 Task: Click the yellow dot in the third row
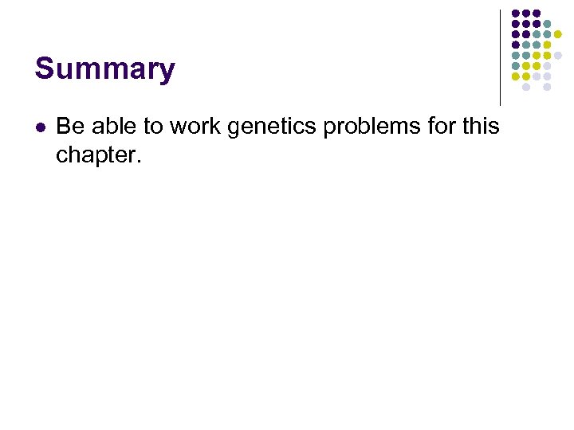[557, 34]
